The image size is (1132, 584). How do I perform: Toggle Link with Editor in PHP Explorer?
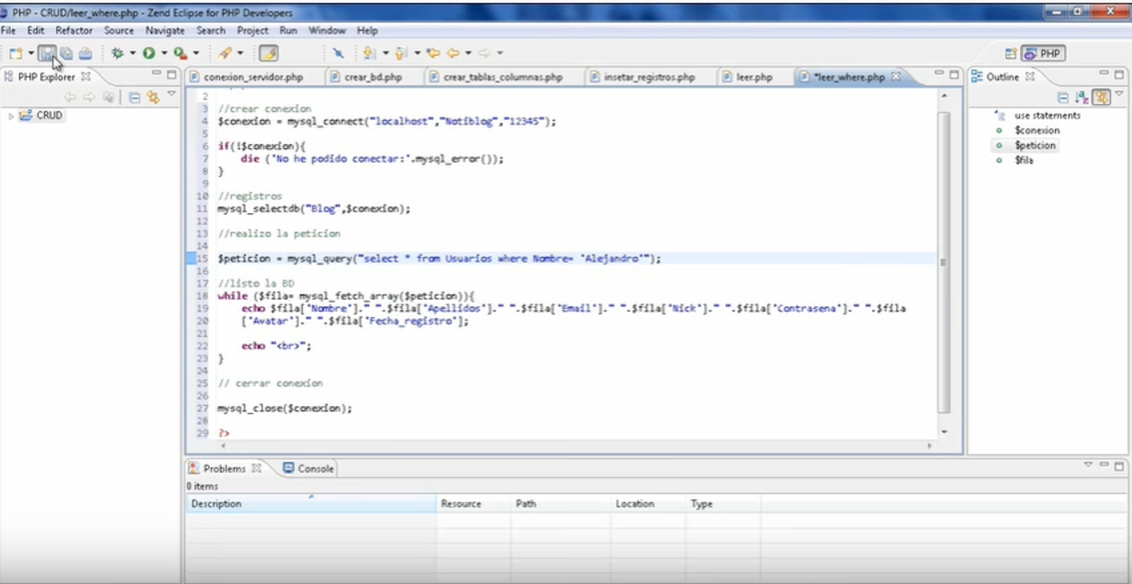point(154,97)
